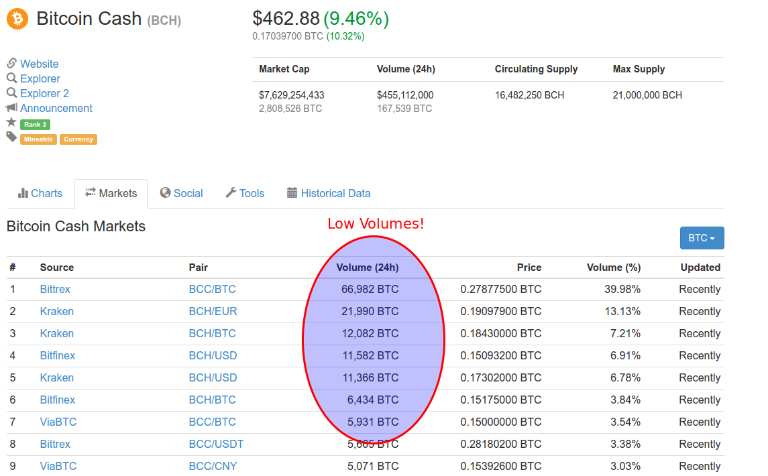Click the magnifier icon beside Explorer

(x=12, y=78)
